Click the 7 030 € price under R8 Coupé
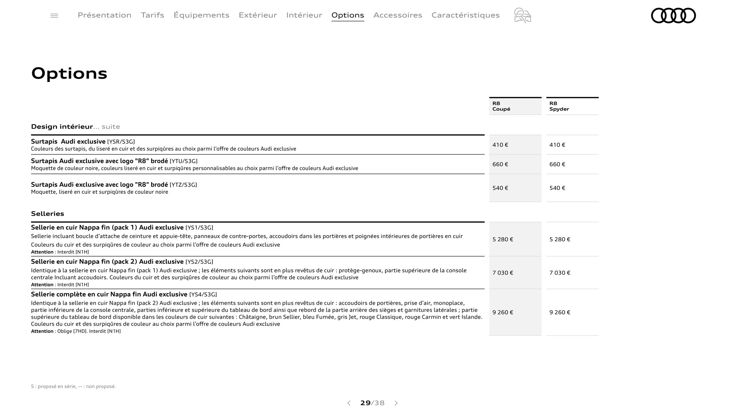The width and height of the screenshot is (745, 419). pyautogui.click(x=503, y=273)
